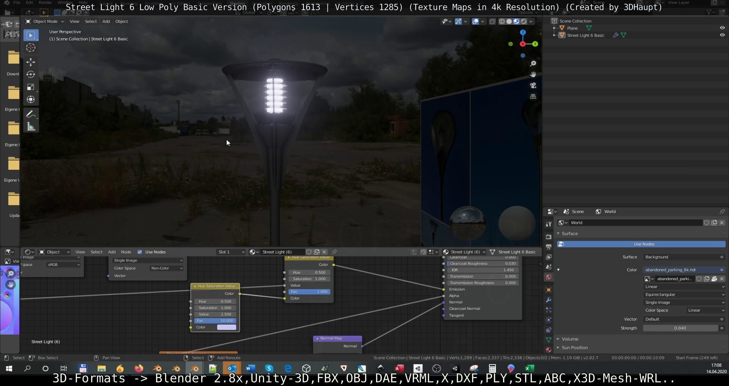Toggle fake user shield for World datablock

pos(706,223)
